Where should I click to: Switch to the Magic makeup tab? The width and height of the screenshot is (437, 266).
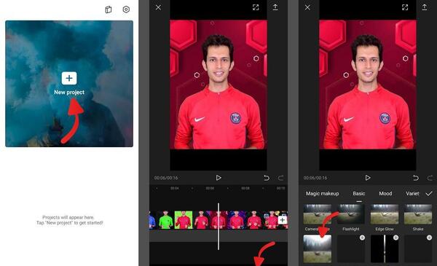[323, 194]
